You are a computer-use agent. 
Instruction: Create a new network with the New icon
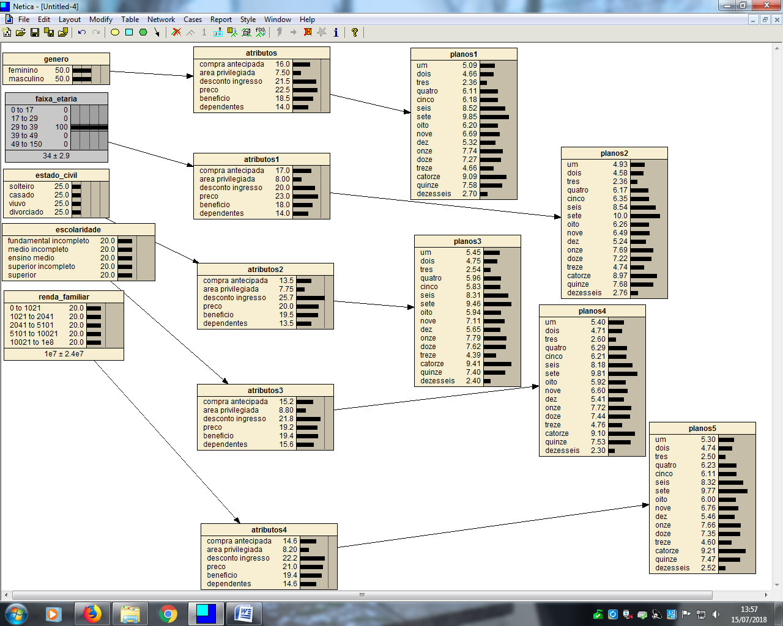tap(7, 32)
